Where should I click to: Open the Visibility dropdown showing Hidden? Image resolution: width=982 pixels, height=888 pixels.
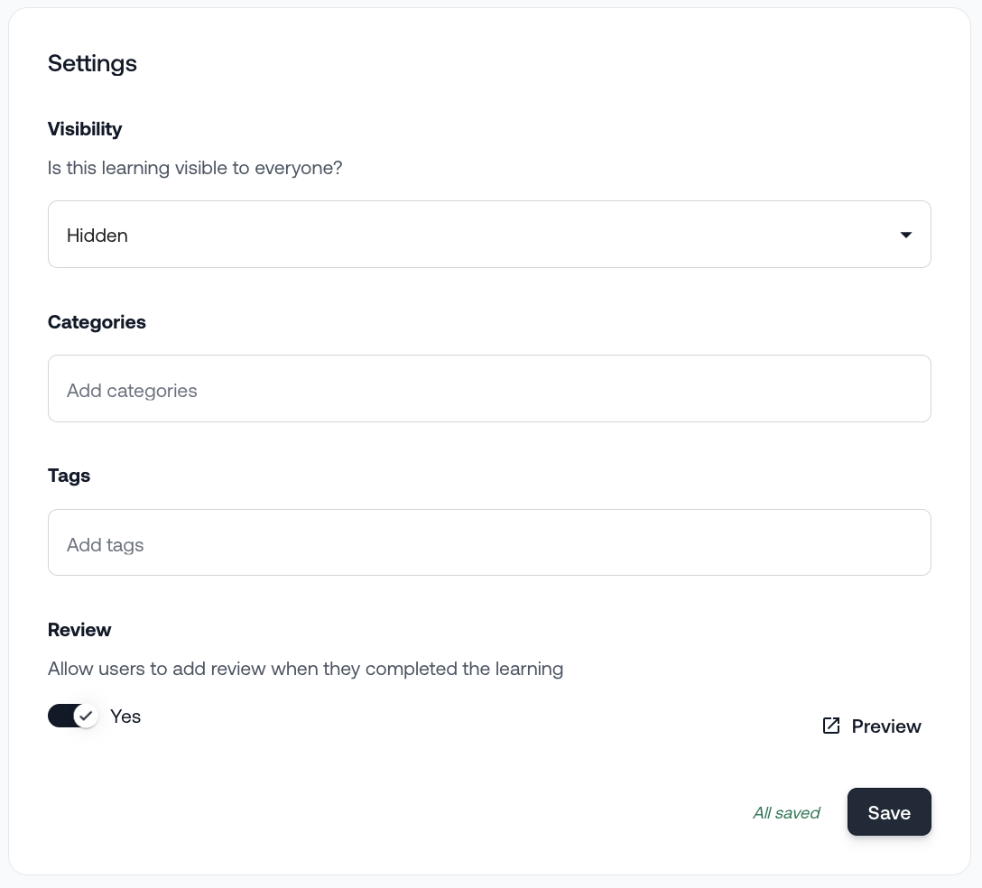click(x=488, y=235)
